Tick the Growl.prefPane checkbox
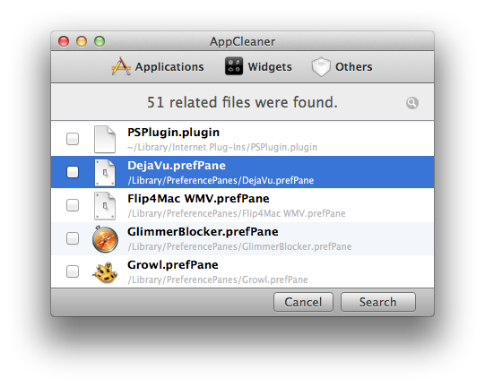This screenshot has width=485, height=387. (73, 271)
